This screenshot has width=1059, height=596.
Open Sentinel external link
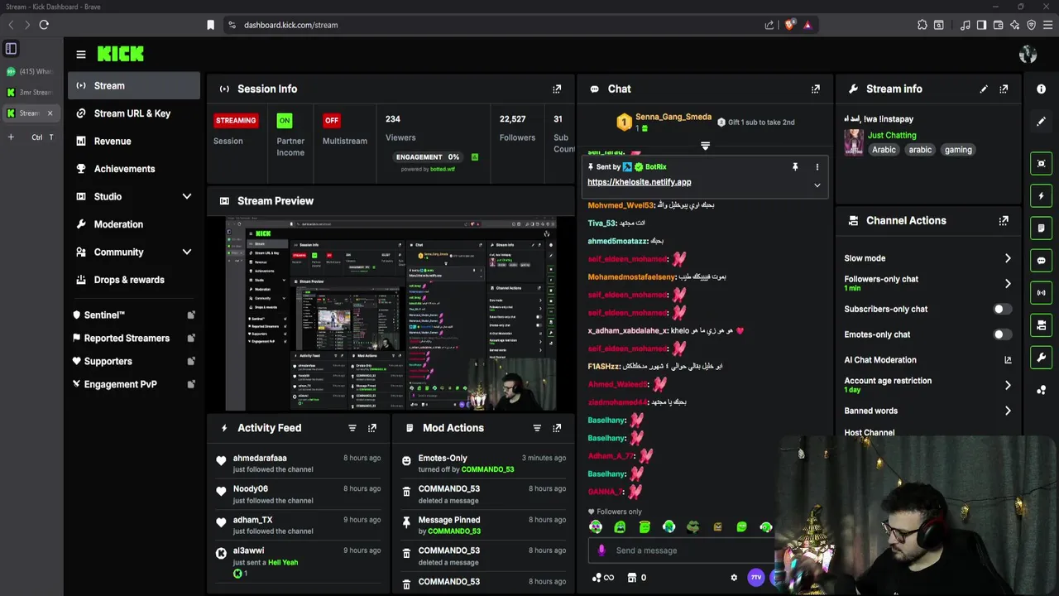pos(132,315)
